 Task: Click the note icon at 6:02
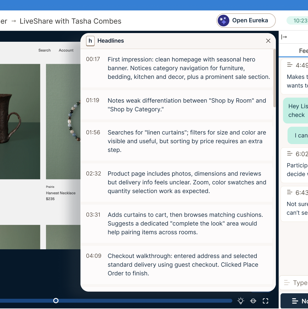(x=290, y=153)
